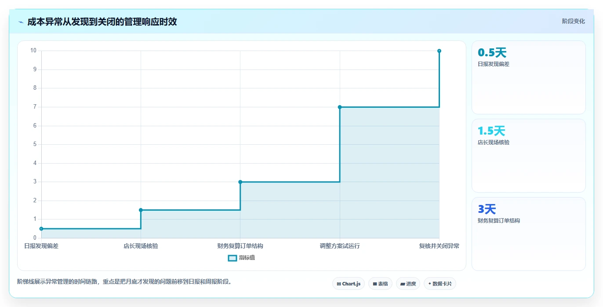The height and width of the screenshot is (307, 603).
Task: Click the y-axis label 10
Action: [x=33, y=51]
